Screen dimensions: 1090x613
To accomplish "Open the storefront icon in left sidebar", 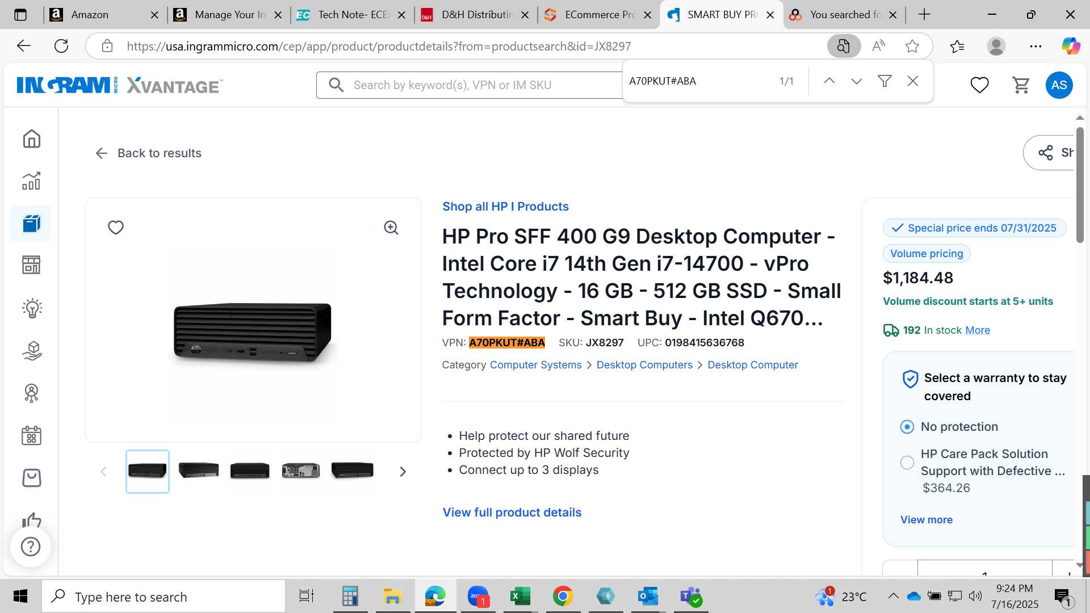I will tap(31, 265).
